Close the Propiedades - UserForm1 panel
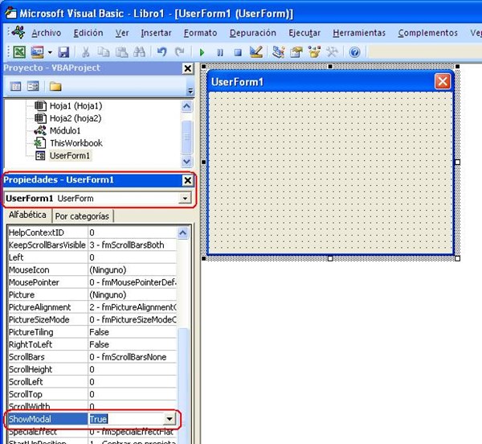The image size is (482, 444). coord(187,180)
